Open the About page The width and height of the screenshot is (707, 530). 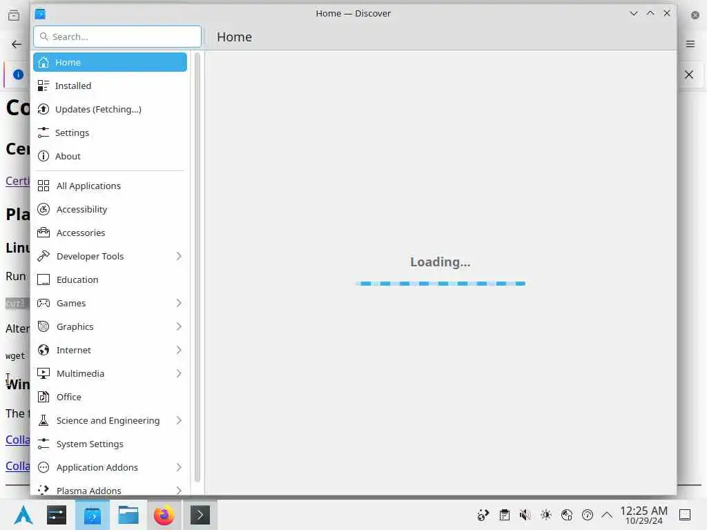point(110,156)
